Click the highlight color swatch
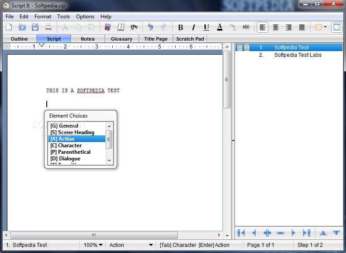Screen dimensions: 346x253 coord(318,27)
